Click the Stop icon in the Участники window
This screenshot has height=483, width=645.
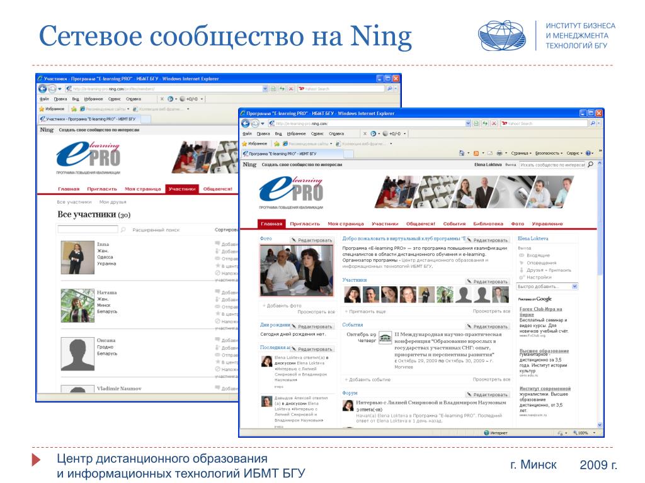click(x=291, y=88)
